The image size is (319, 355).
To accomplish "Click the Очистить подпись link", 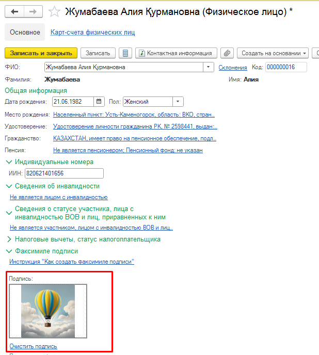I will pos(33,346).
